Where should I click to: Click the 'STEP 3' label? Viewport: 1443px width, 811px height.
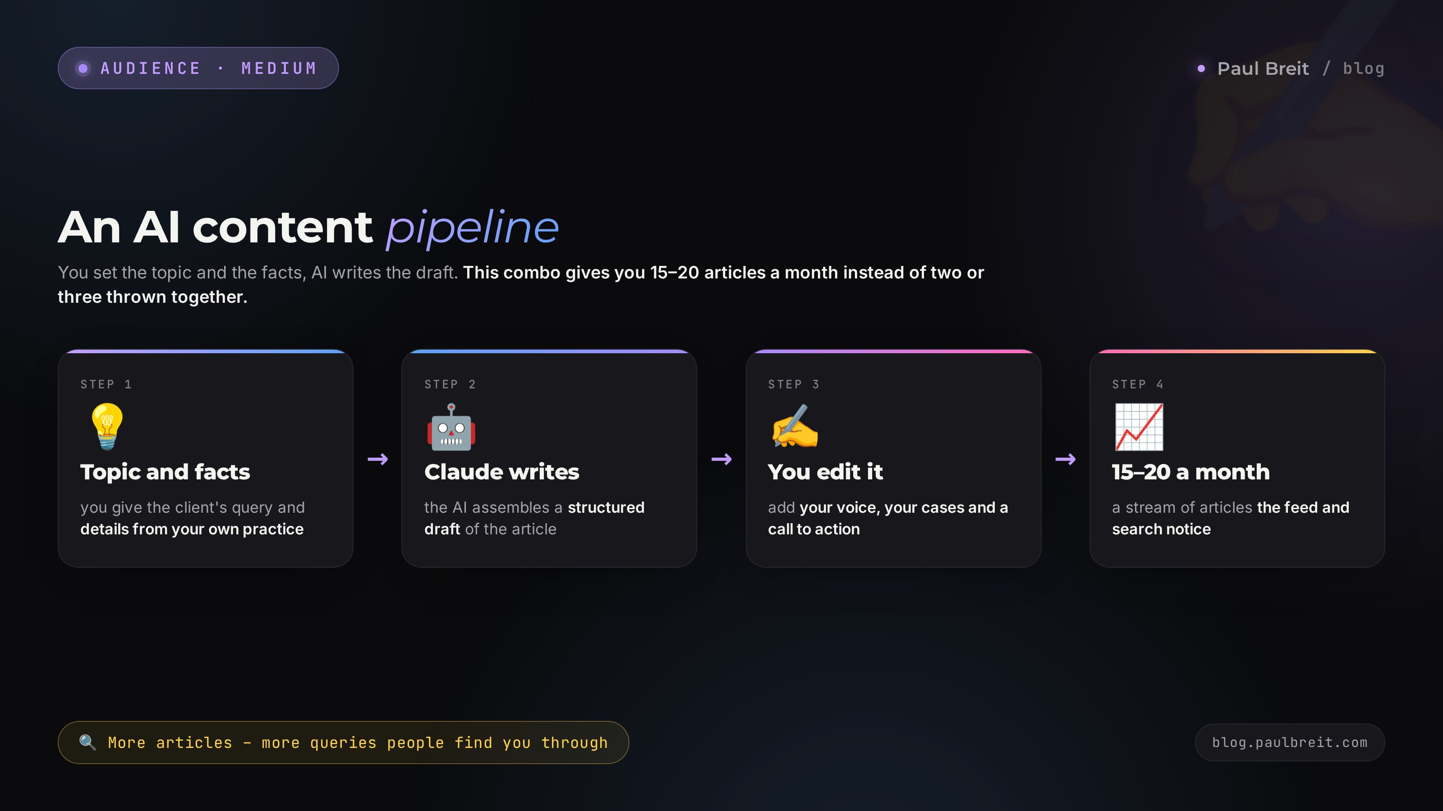pos(794,384)
